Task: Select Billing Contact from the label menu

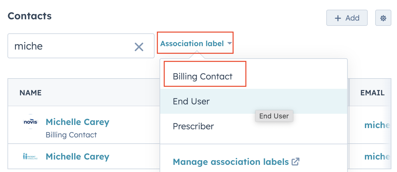Action: point(203,76)
